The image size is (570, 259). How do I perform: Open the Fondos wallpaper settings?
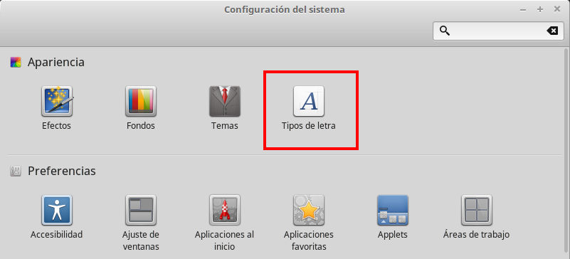point(141,101)
